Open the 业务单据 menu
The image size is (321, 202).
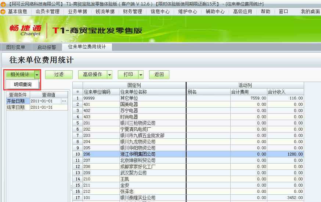coord(77,11)
